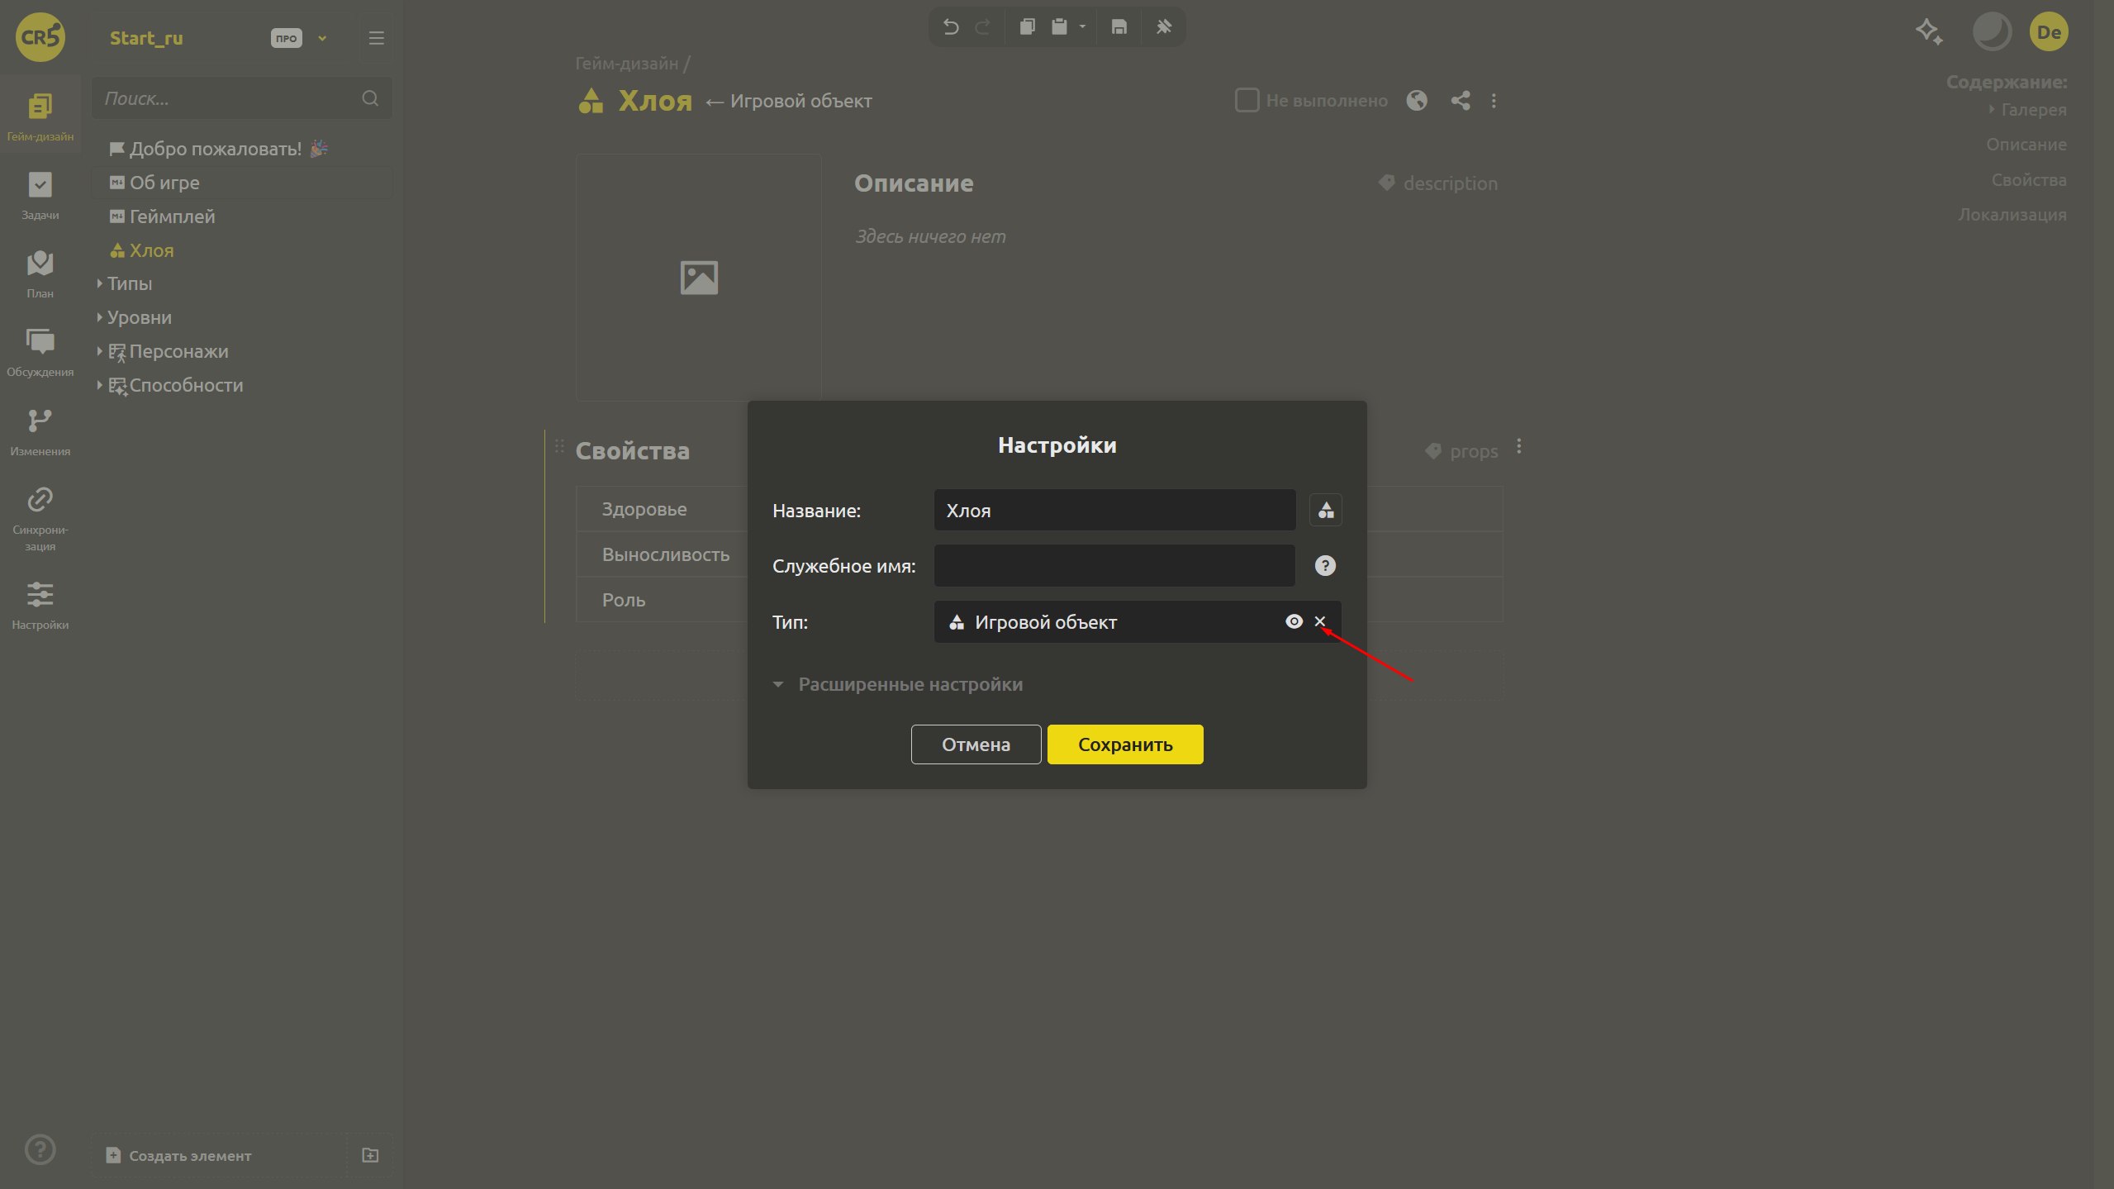Click the redo arrow in top toolbar
Image resolution: width=2114 pixels, height=1189 pixels.
point(982,27)
